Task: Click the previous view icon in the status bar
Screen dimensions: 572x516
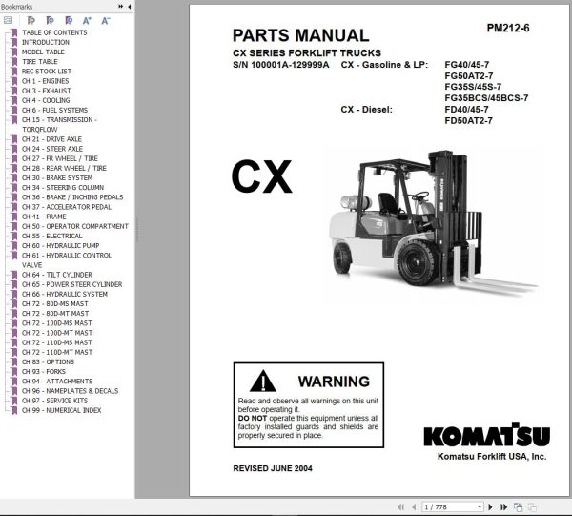Action: click(518, 506)
